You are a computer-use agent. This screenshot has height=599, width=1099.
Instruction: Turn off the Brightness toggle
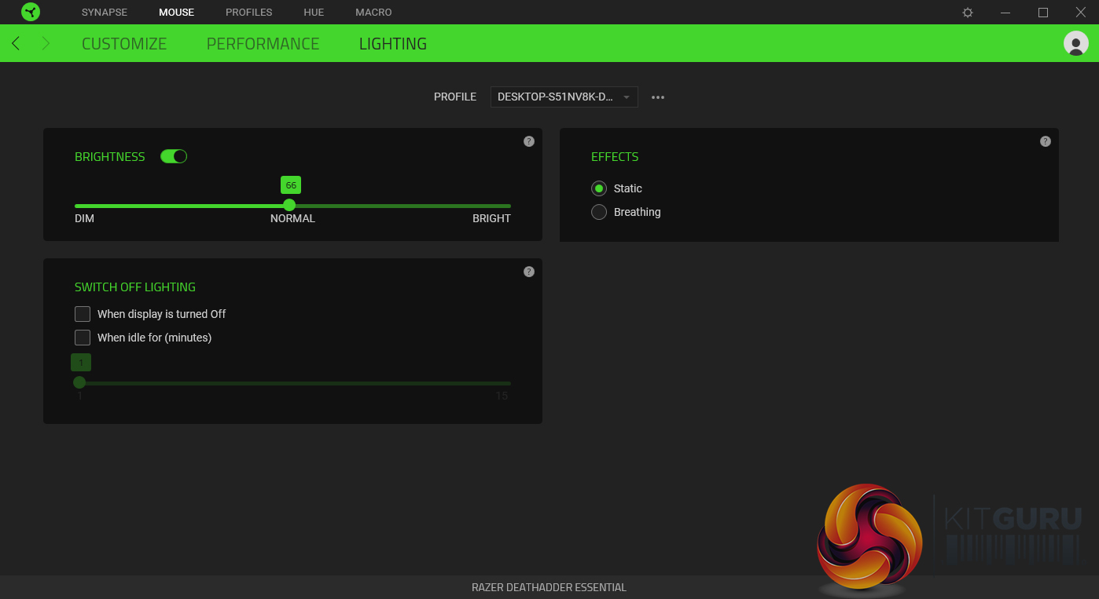[174, 156]
